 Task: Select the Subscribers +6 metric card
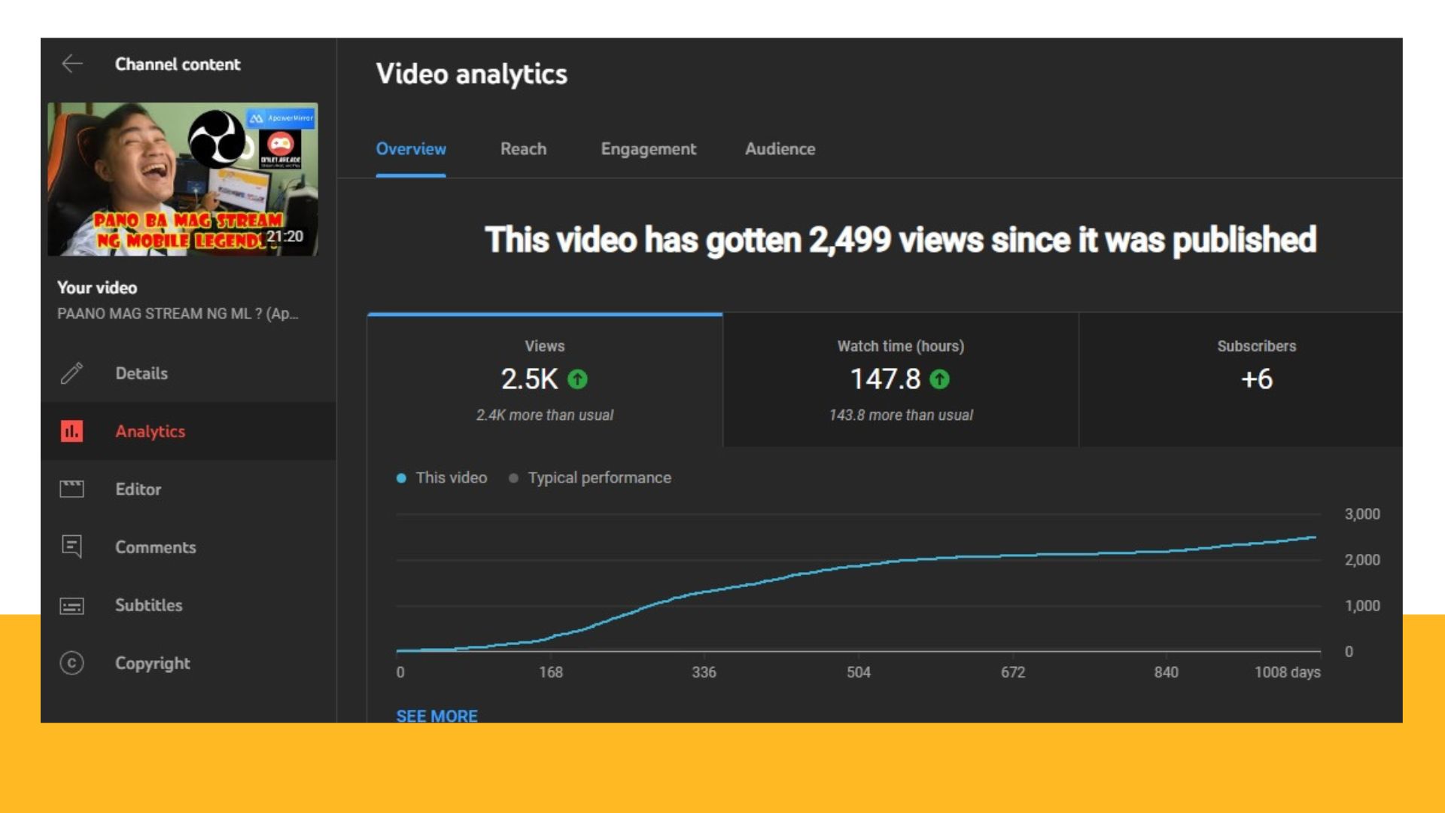[1255, 380]
